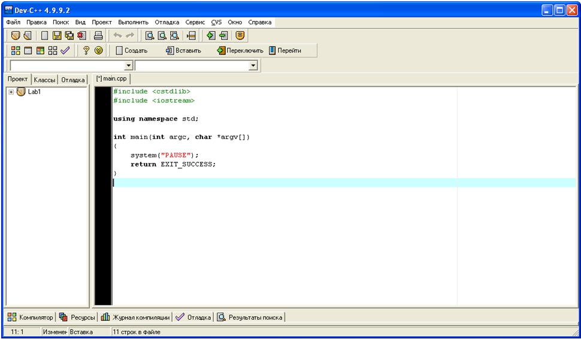Click the Lab1 project icon in tree
The image size is (581, 339).
tap(21, 92)
